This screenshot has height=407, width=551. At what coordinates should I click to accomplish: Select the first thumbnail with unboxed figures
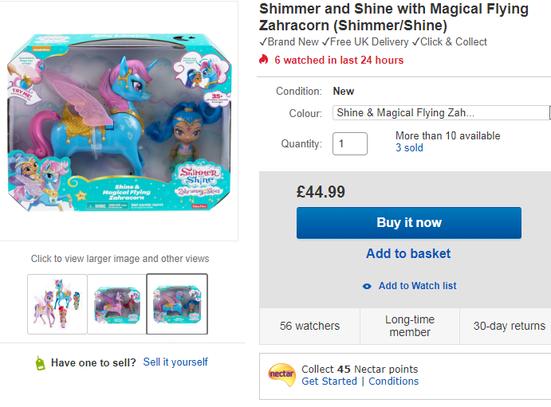(57, 304)
